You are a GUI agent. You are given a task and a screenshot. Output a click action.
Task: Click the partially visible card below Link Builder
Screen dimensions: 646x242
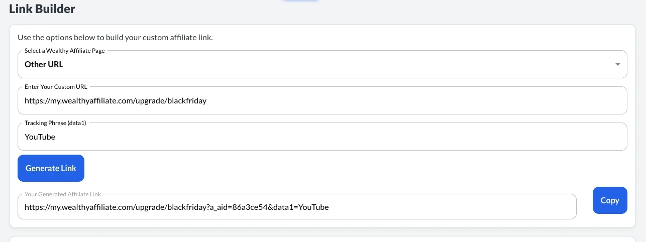(321, 239)
